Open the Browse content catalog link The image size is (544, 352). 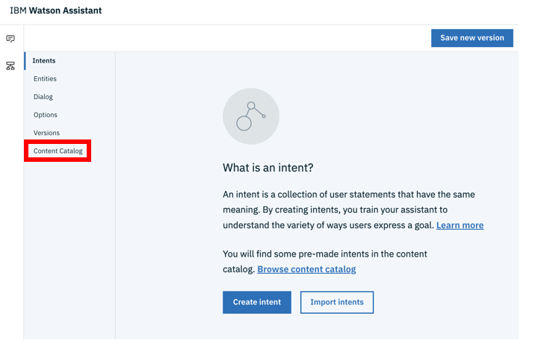306,269
